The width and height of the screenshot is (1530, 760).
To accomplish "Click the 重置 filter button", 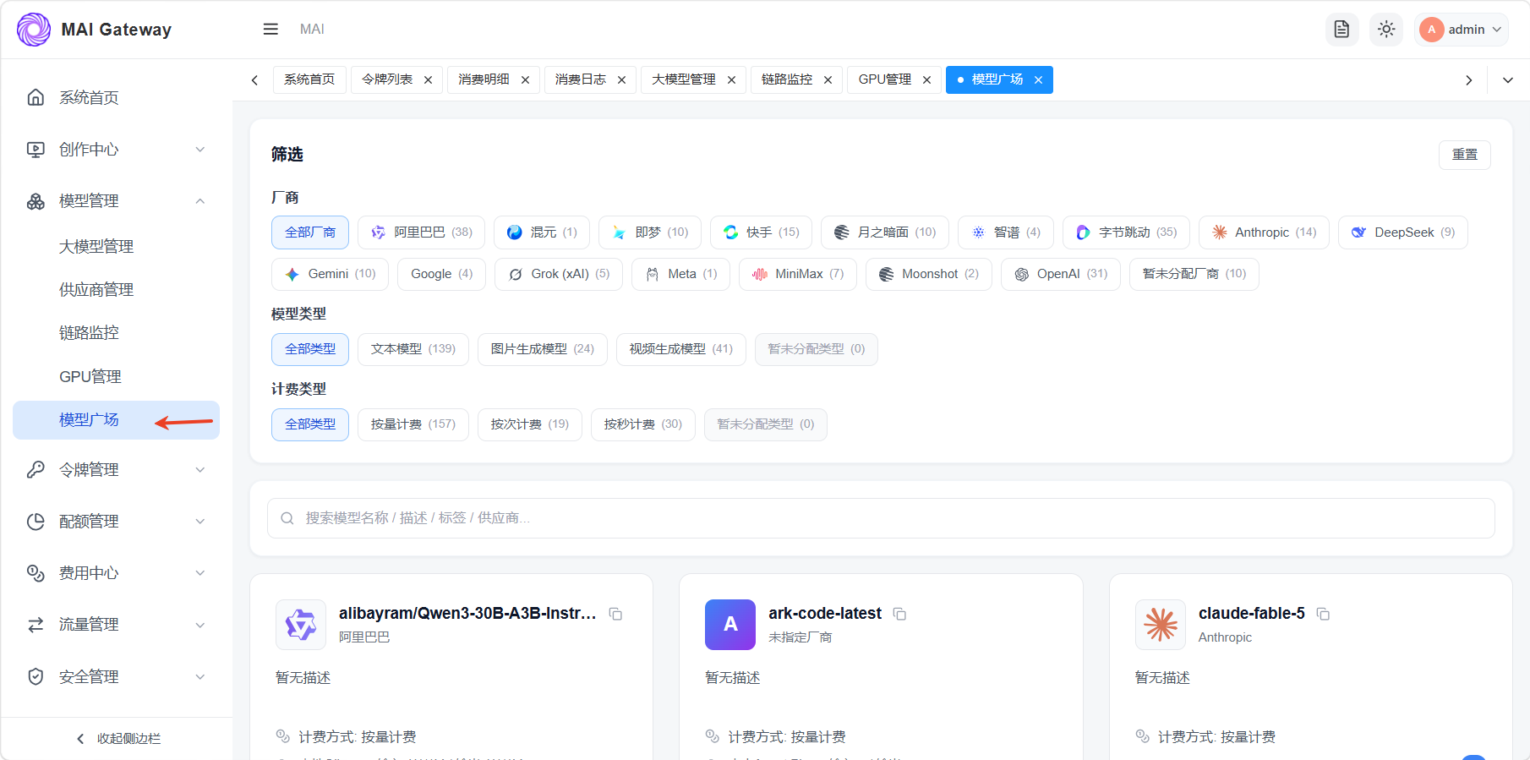I will tap(1465, 155).
